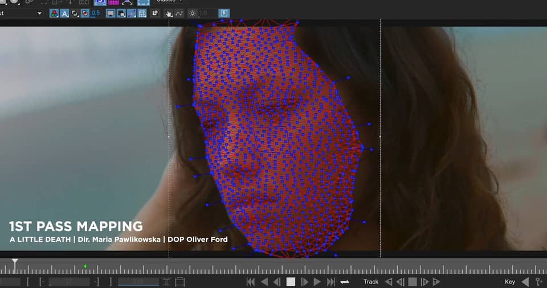Stop playback with the white square
Screen dimensions: 547x288
[x=291, y=282]
